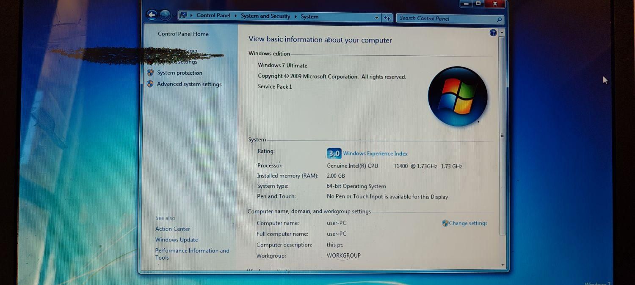Open the address bar history dropdown arrow
Viewport: 635px width, 285px height.
(x=377, y=18)
